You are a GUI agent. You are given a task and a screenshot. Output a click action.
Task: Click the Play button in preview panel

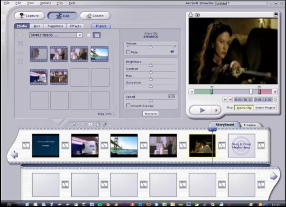(x=203, y=110)
